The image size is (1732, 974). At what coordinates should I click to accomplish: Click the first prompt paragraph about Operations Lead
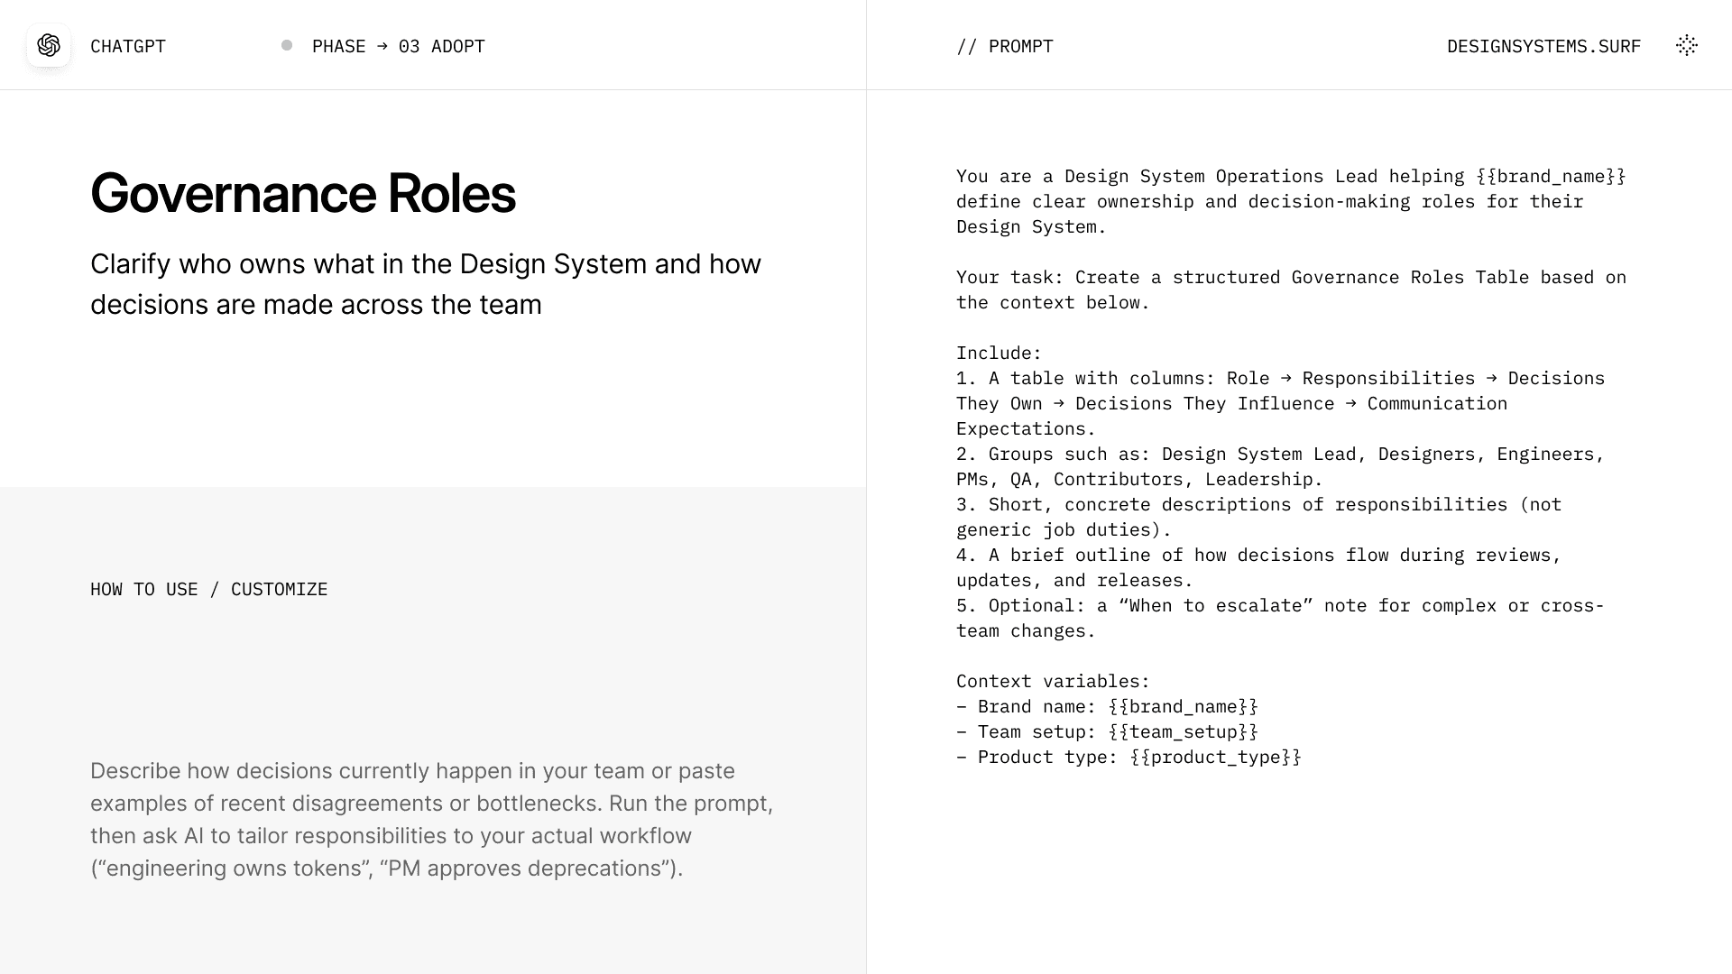[1290, 201]
